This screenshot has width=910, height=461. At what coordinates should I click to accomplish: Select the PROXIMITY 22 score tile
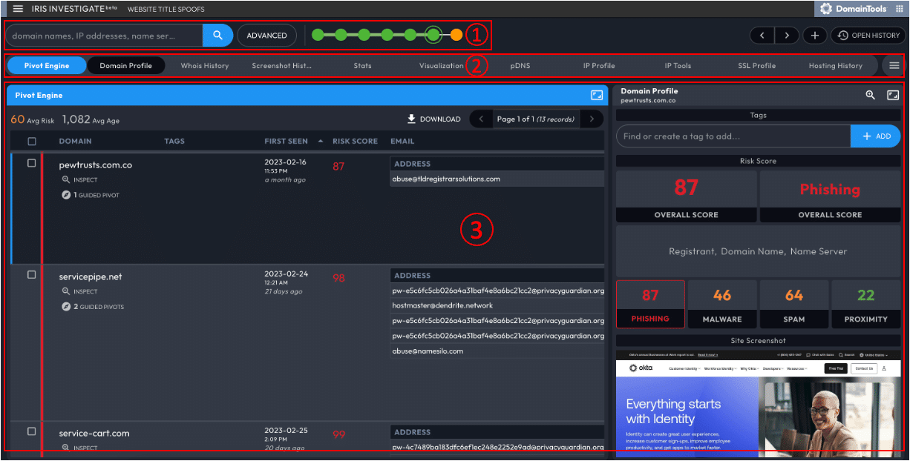(865, 304)
